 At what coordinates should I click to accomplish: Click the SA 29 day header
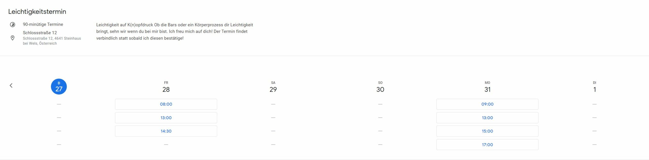click(x=273, y=87)
